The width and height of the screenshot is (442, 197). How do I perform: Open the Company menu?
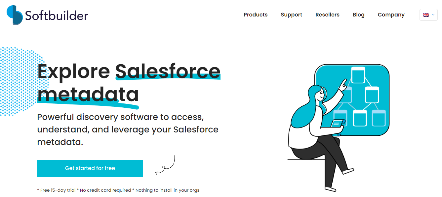[x=391, y=15]
